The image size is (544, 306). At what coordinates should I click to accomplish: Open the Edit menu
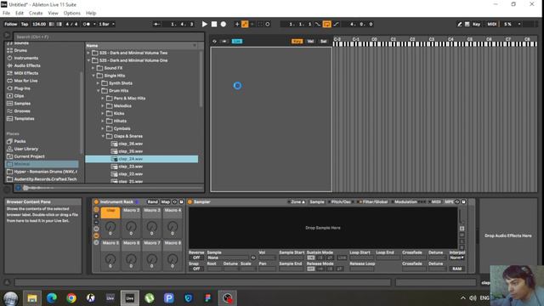tap(20, 13)
